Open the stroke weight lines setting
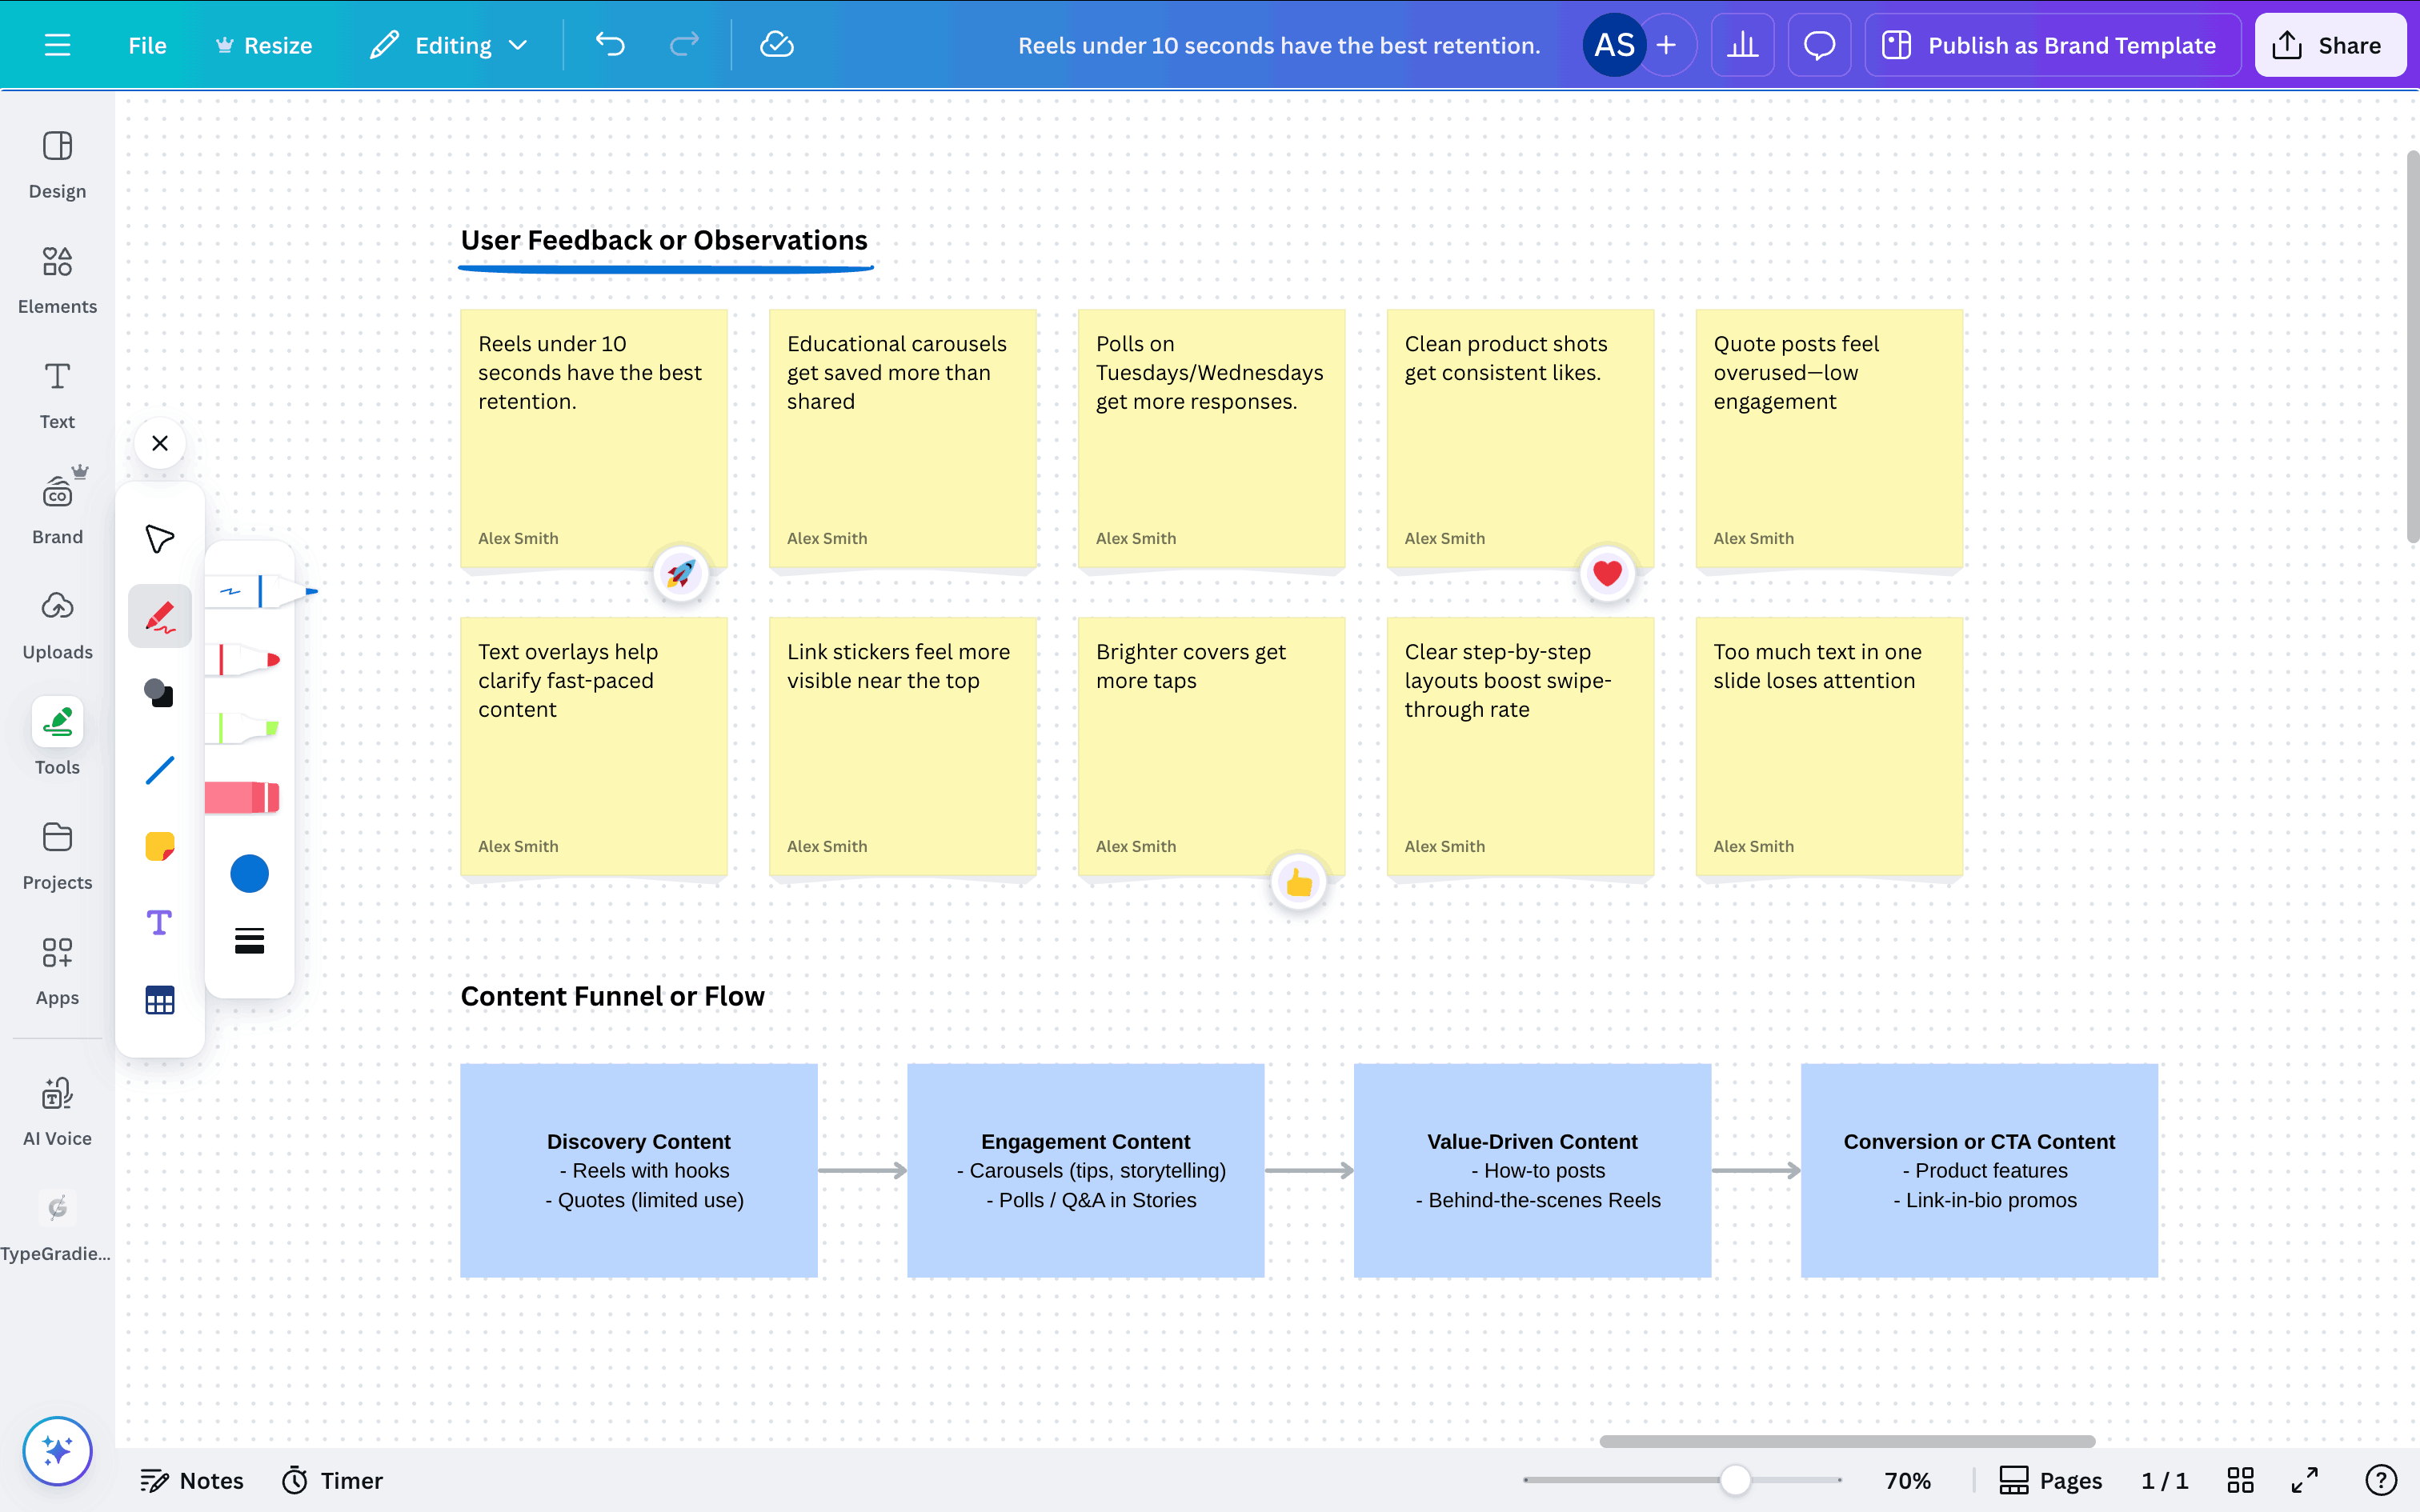Viewport: 2420px width, 1512px height. tap(249, 940)
